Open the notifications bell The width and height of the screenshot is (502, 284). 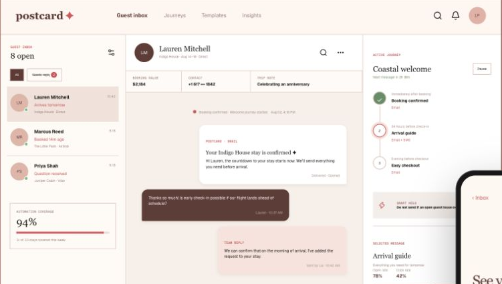[455, 15]
